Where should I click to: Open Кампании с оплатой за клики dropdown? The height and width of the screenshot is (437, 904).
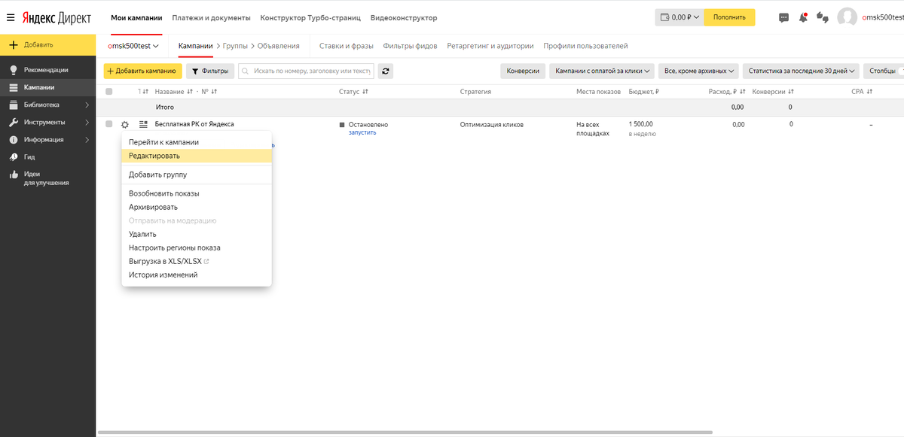click(603, 71)
